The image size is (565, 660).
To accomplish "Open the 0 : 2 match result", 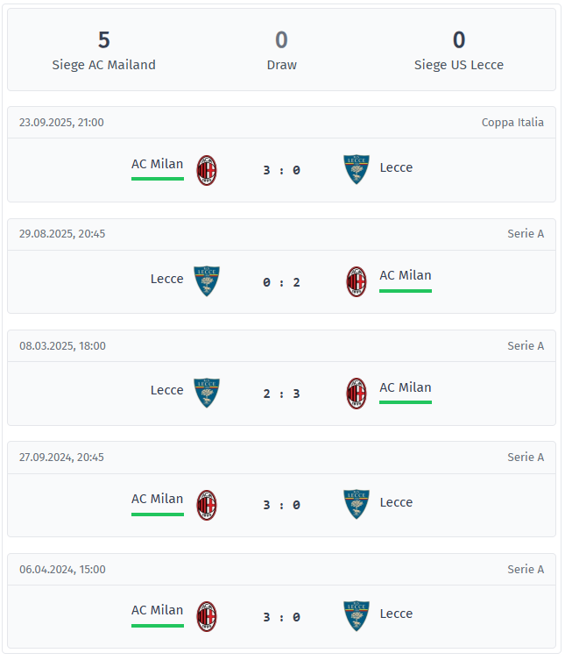I will (x=281, y=282).
